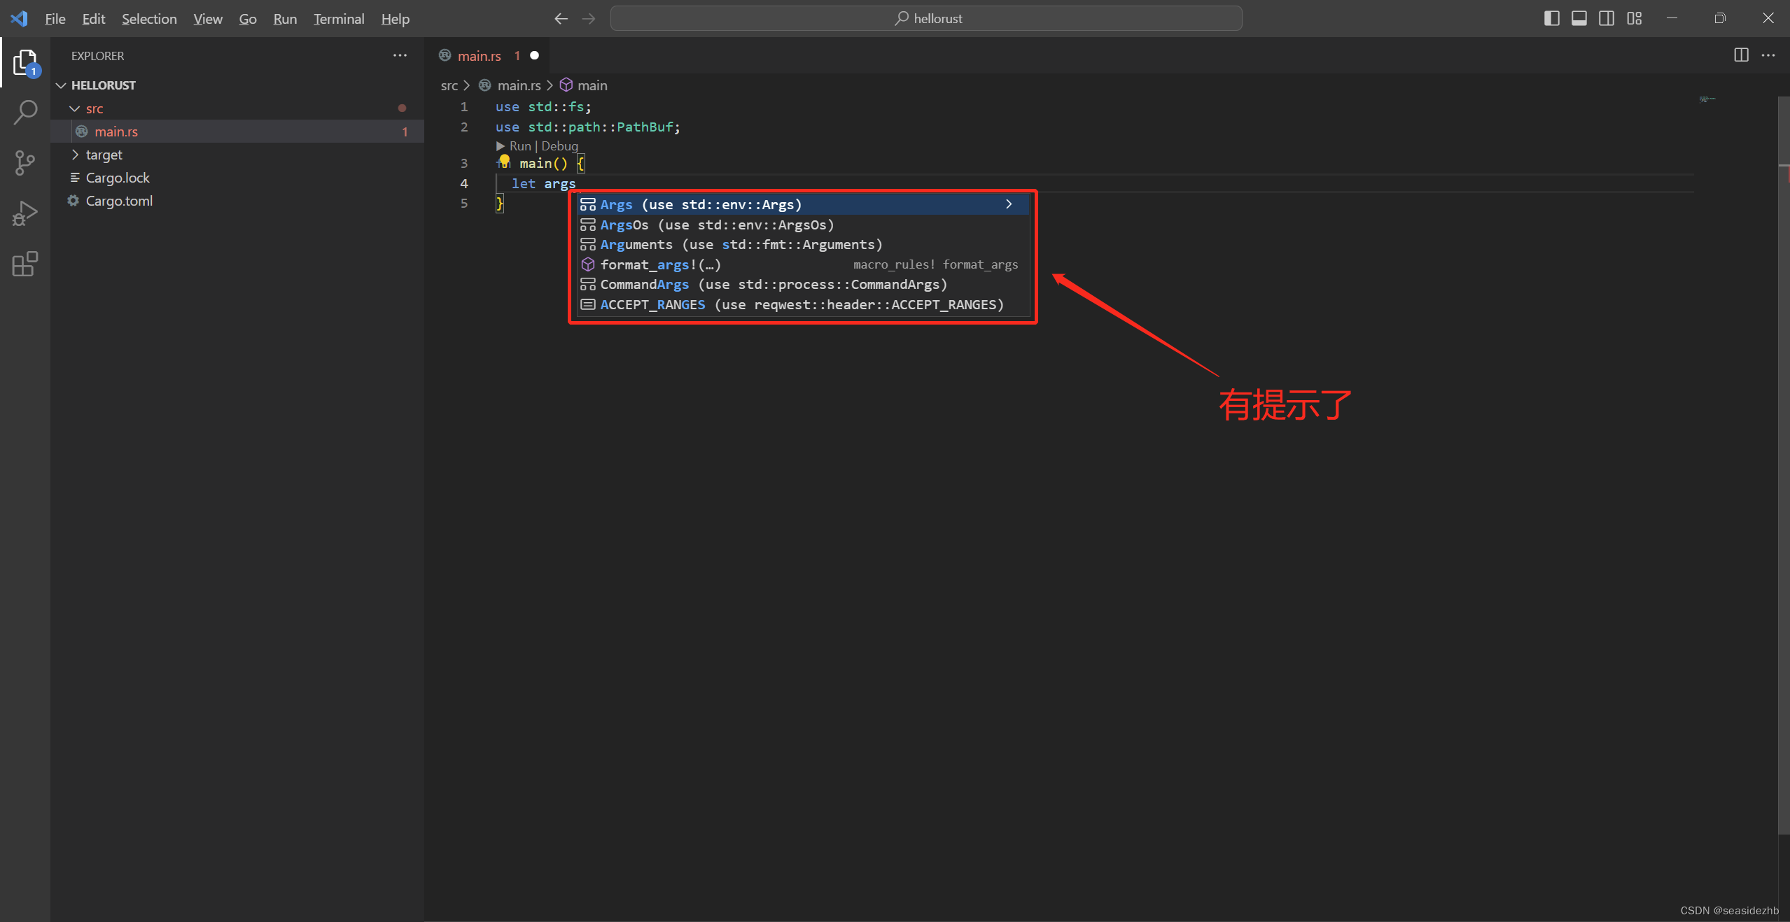1790x922 pixels.
Task: Go back with the left arrow
Action: tap(561, 19)
